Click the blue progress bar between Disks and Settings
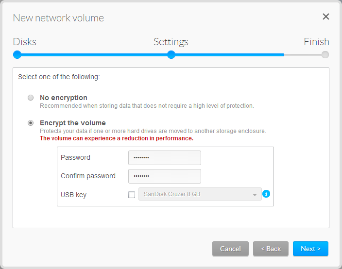Image resolution: width=342 pixels, height=269 pixels. click(94, 55)
